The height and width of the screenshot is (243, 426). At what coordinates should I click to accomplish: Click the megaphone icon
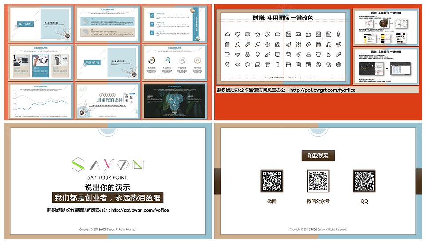(x=339, y=44)
